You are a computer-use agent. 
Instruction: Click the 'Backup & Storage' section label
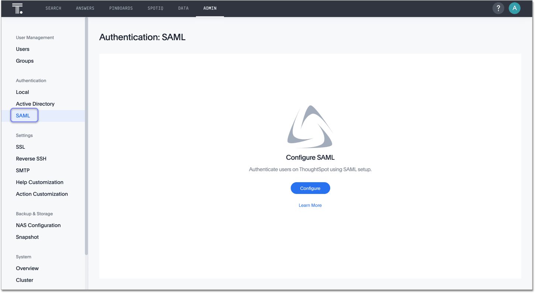click(34, 214)
